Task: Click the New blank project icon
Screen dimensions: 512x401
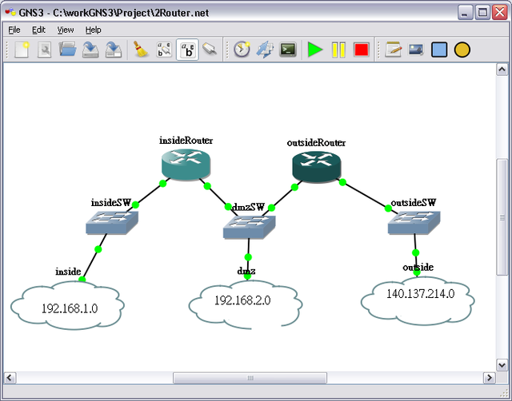Action: tap(22, 50)
